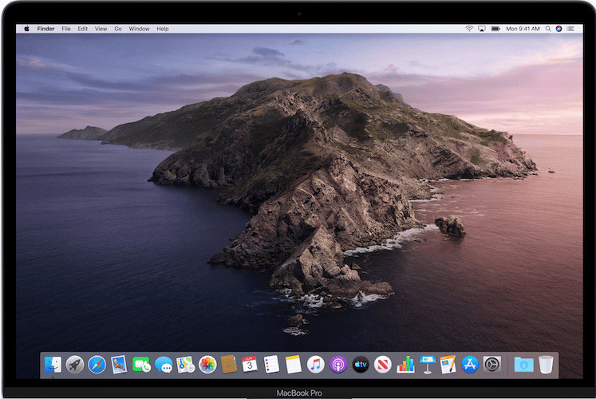Open the Apple TV app
Image resolution: width=596 pixels, height=399 pixels.
360,365
